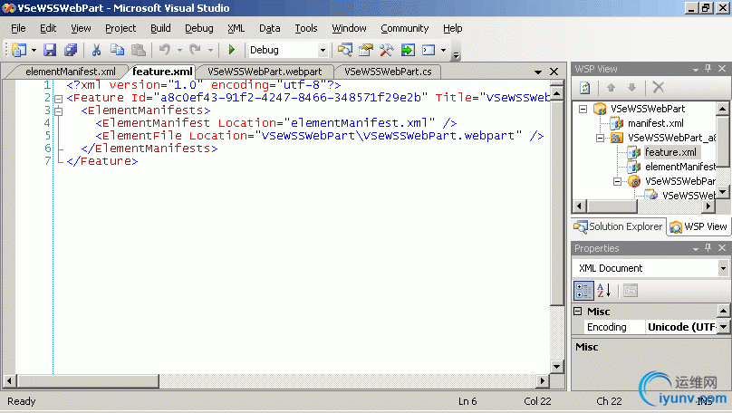The image size is (732, 413).
Task: Open the Add New Item dropdown arrow
Action: coord(34,50)
